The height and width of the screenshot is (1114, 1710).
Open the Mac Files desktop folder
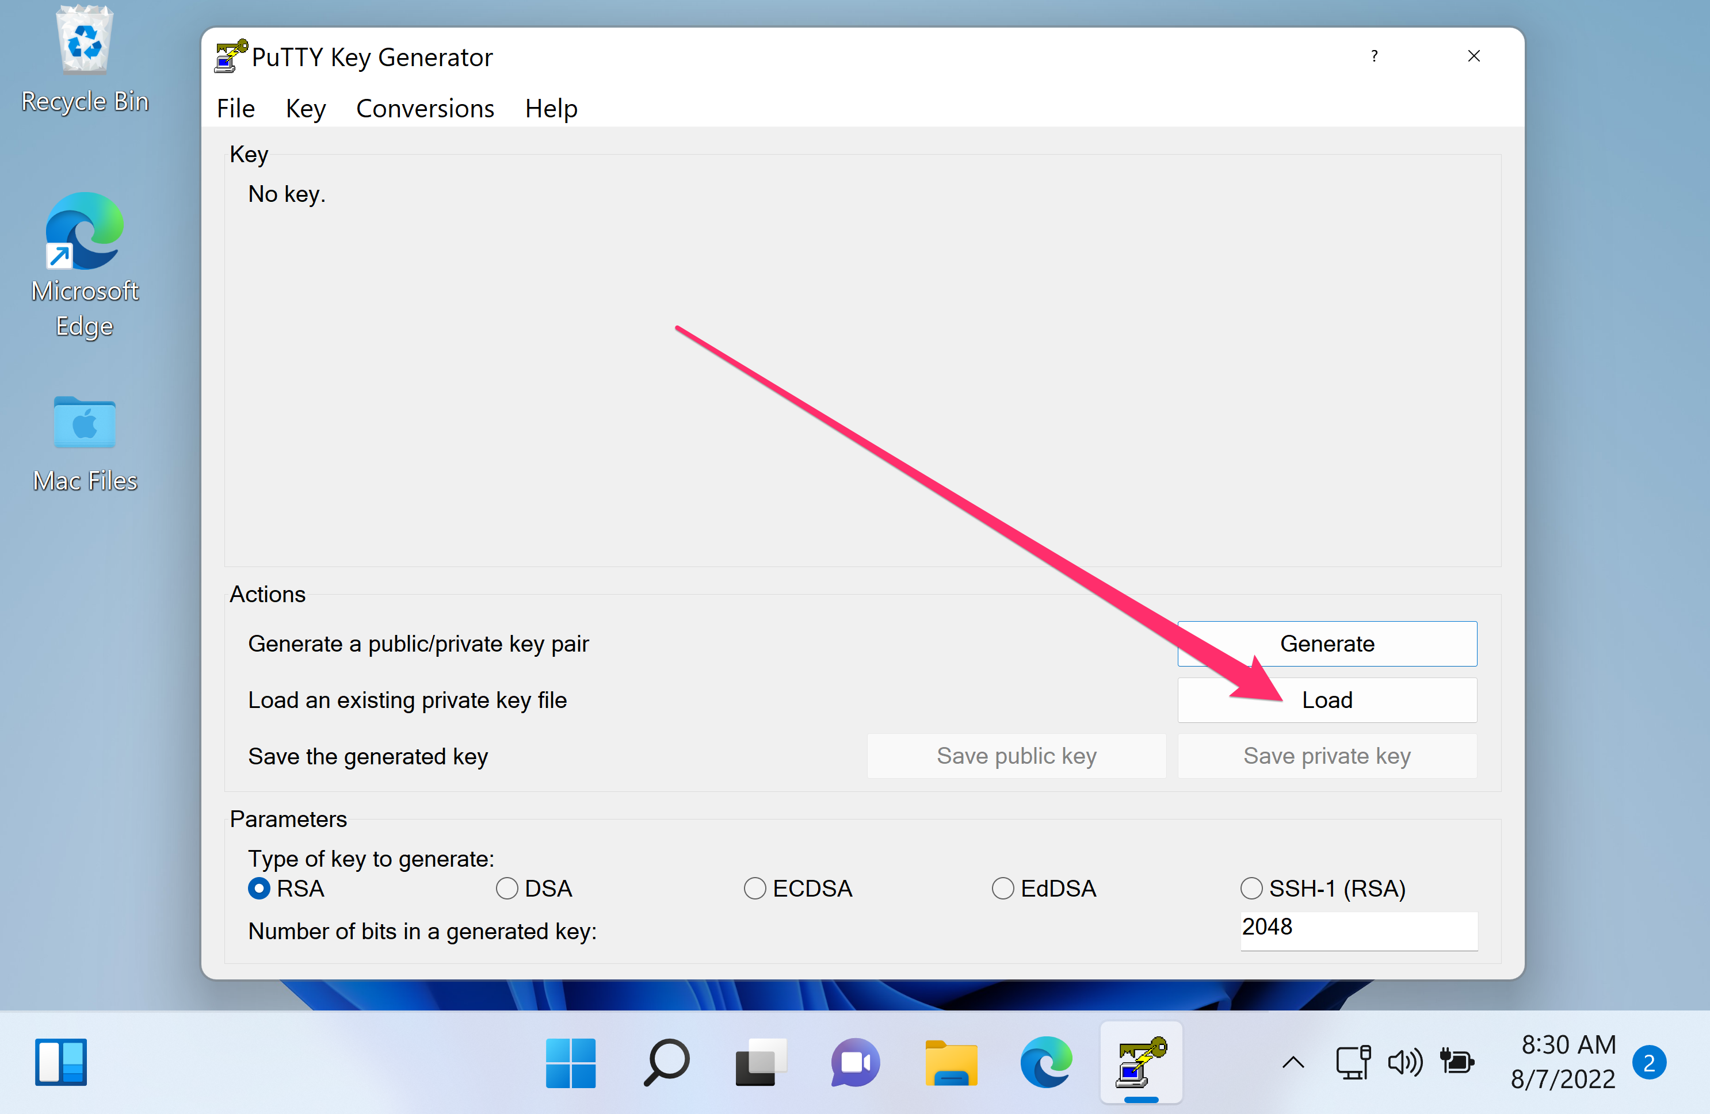tap(85, 444)
